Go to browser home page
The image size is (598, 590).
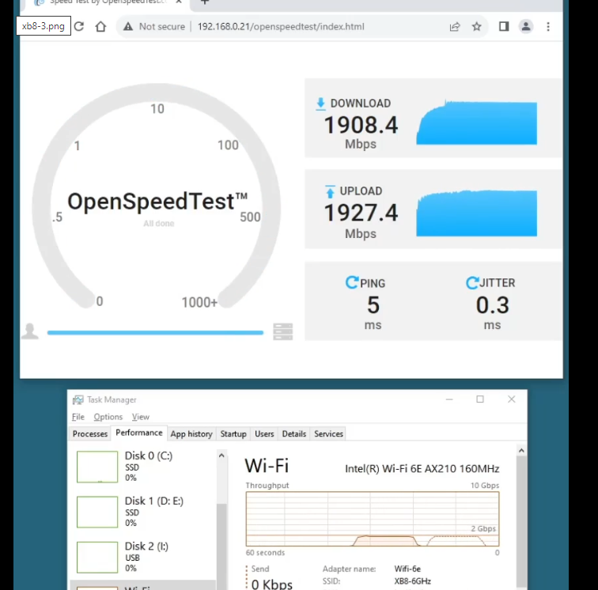tap(100, 26)
